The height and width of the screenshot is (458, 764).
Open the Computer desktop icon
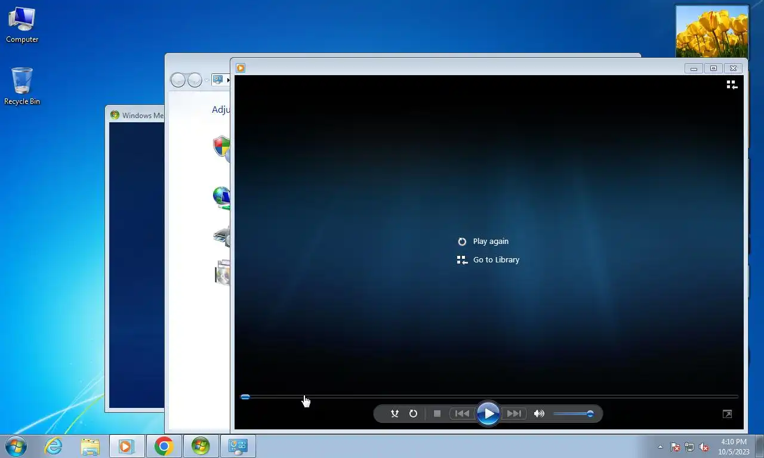pyautogui.click(x=22, y=24)
